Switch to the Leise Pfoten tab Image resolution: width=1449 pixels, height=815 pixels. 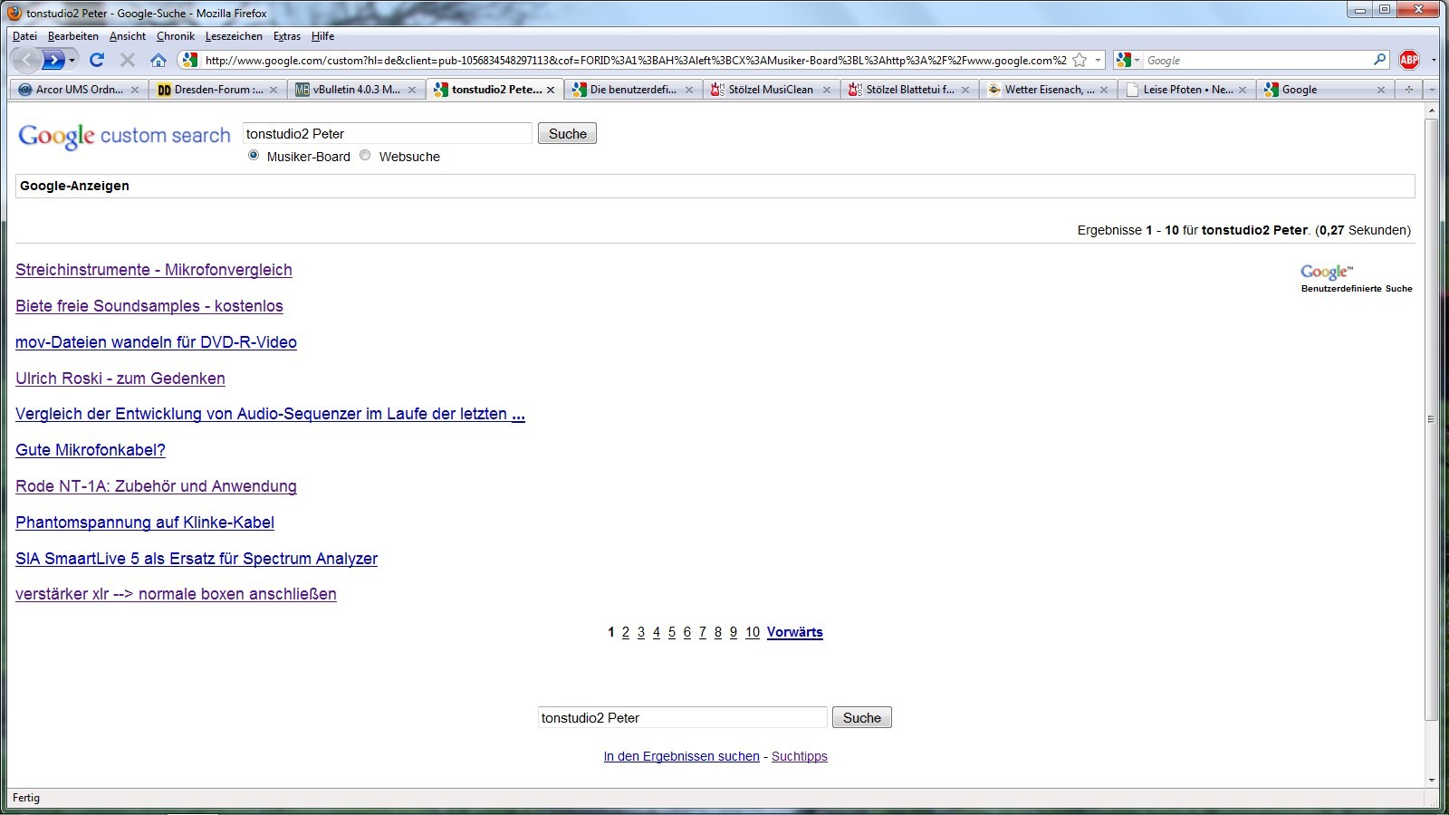pos(1186,90)
